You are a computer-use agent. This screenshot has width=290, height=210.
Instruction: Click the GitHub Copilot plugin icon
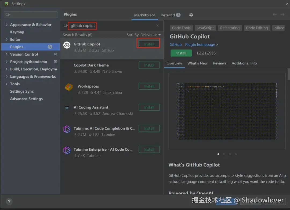tap(67, 45)
